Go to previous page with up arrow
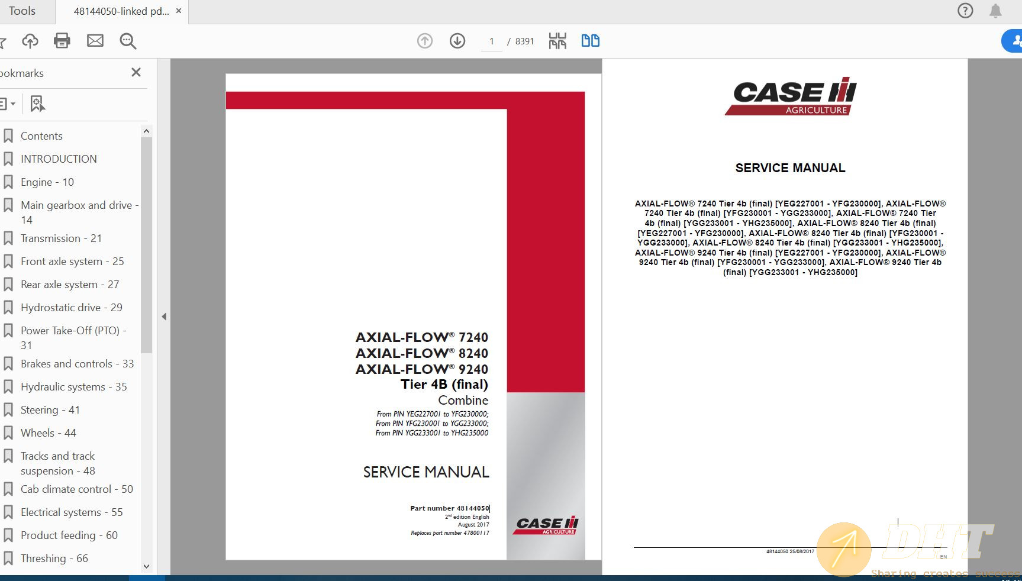The image size is (1022, 581). (x=425, y=41)
